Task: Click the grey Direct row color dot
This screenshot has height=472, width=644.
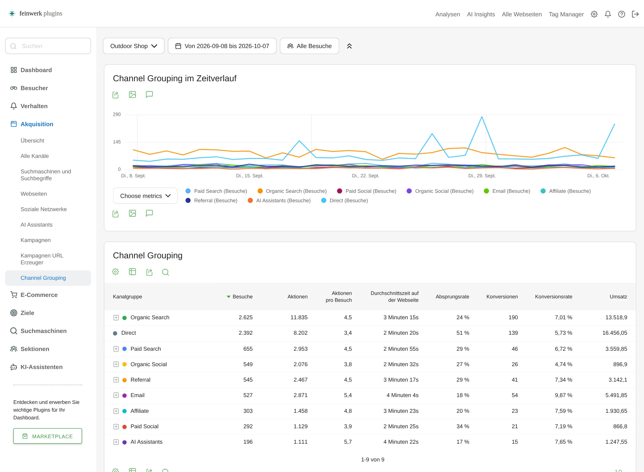Action: point(115,333)
